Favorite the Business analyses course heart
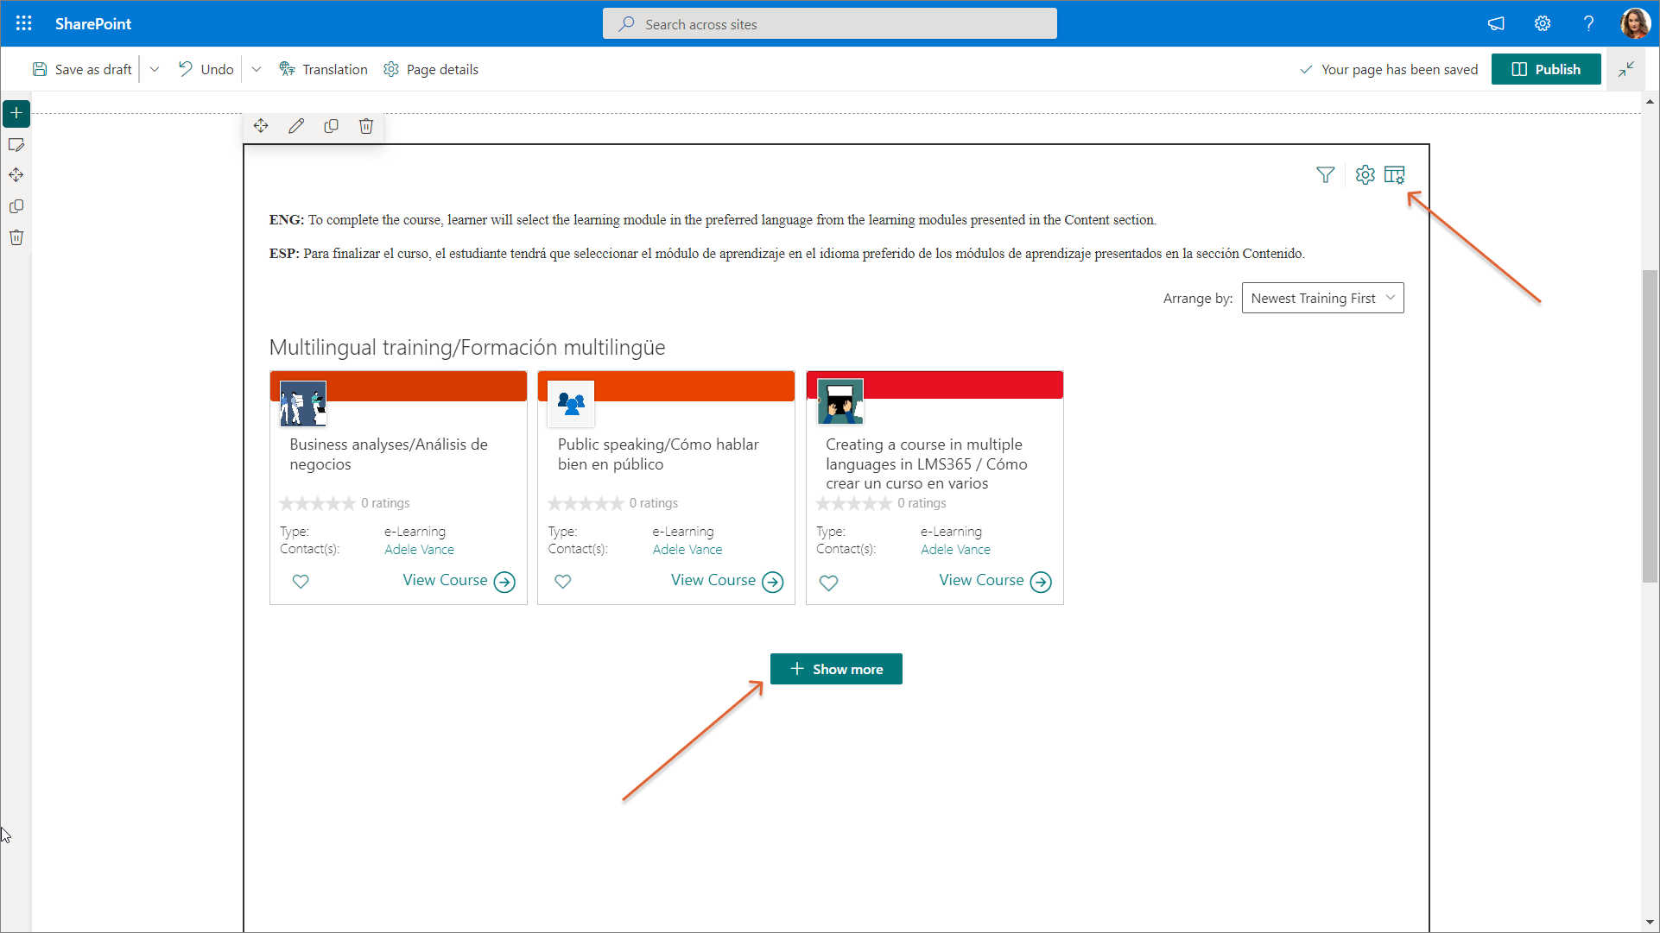The height and width of the screenshot is (933, 1660). click(x=301, y=582)
